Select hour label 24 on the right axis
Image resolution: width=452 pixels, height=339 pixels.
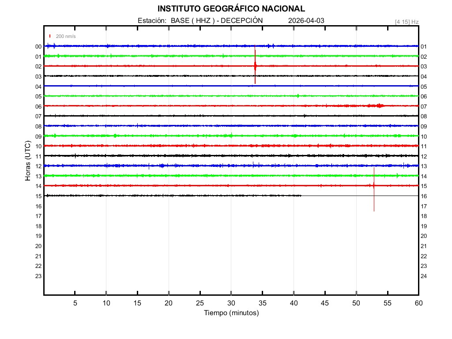point(424,276)
